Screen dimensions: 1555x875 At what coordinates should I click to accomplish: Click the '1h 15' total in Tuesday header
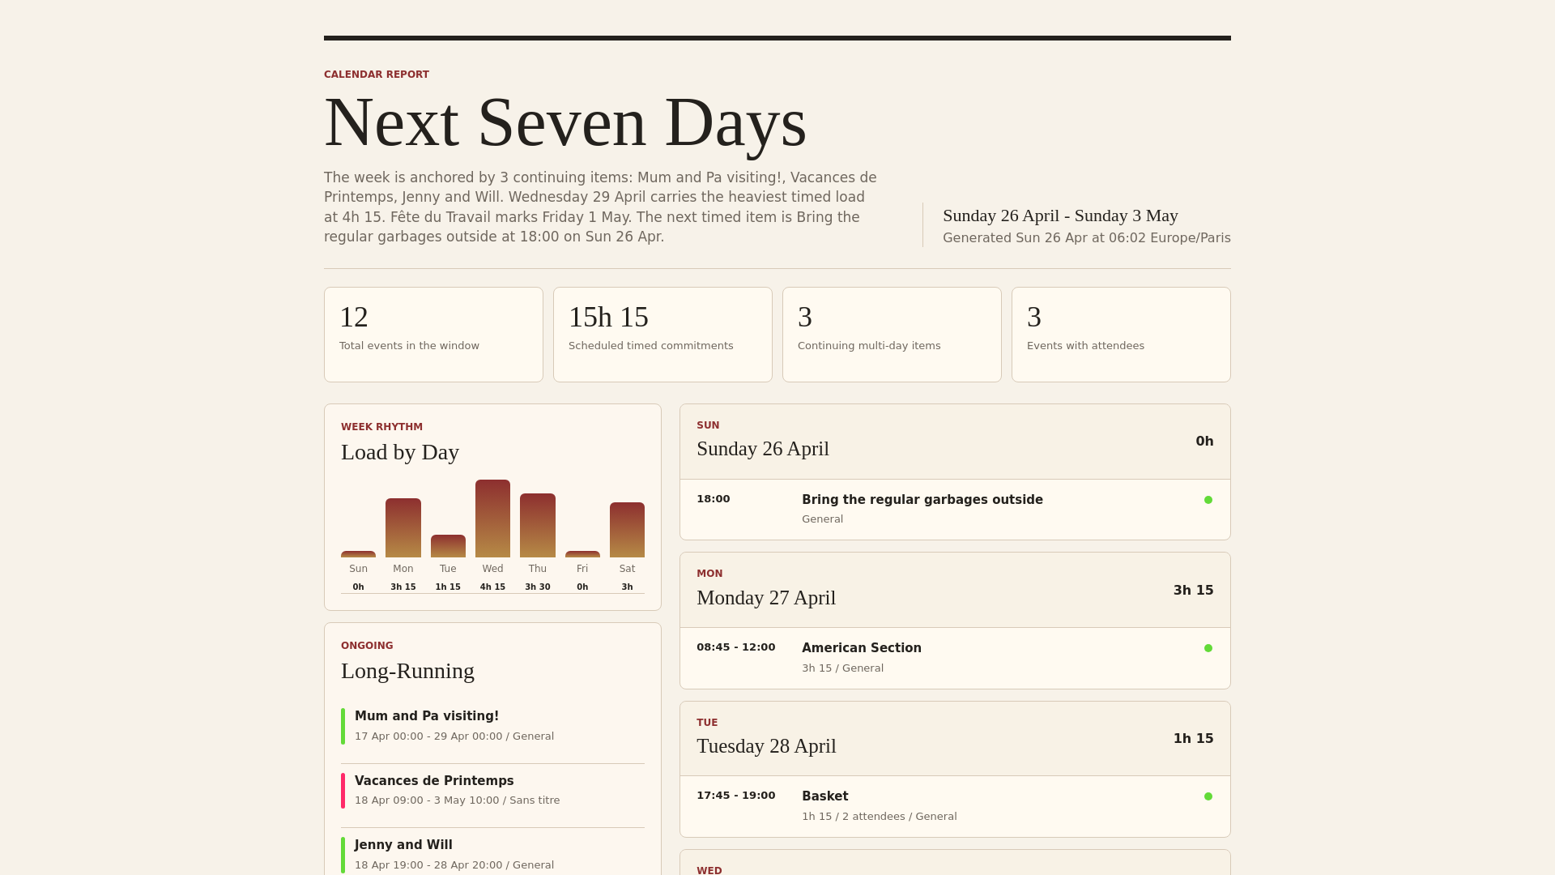coord(1193,738)
